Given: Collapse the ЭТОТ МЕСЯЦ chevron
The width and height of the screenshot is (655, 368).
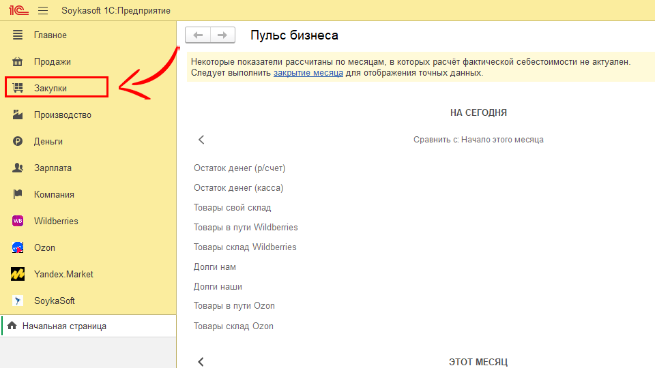Looking at the screenshot, I should 201,362.
